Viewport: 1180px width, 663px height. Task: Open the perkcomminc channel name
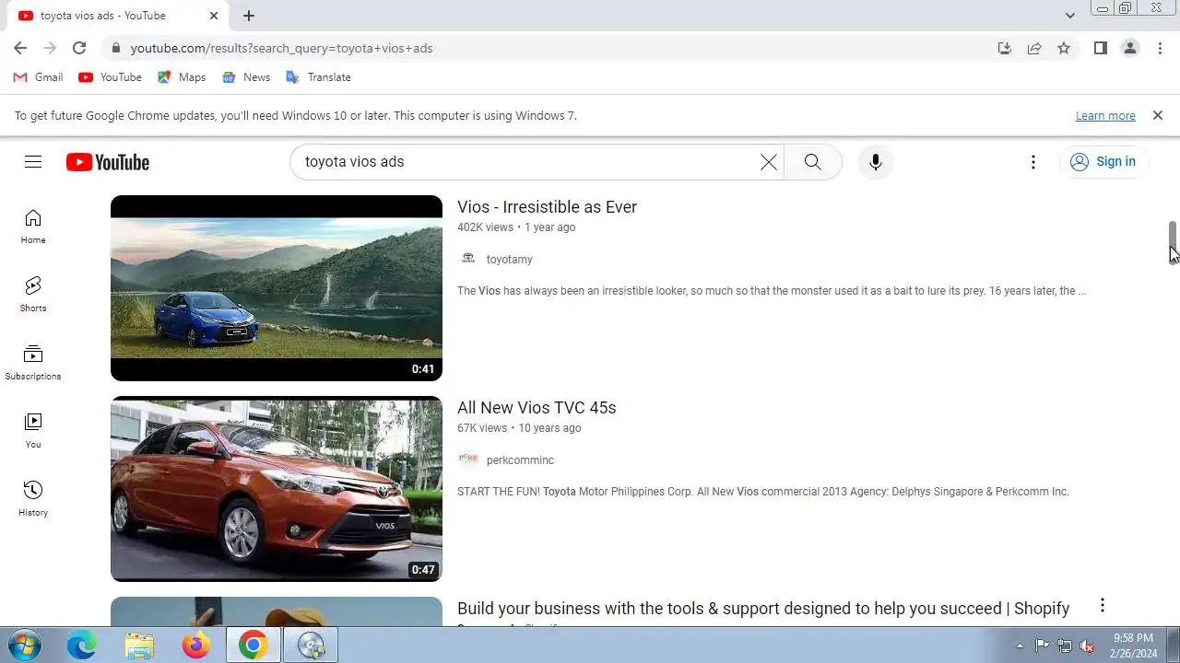[x=520, y=460]
